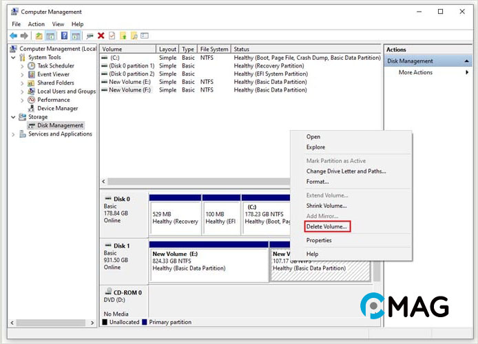Click the File System column header
This screenshot has height=344, width=478.
coord(214,50)
